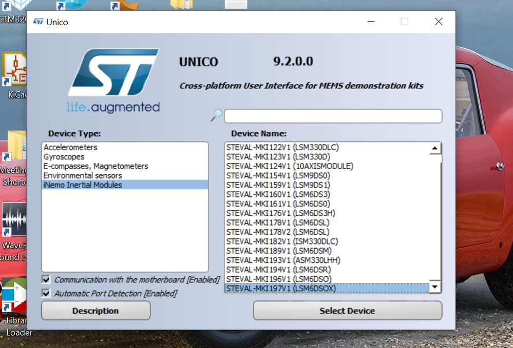The height and width of the screenshot is (348, 513).
Task: Click the device list scroll down arrow
Action: 434,287
